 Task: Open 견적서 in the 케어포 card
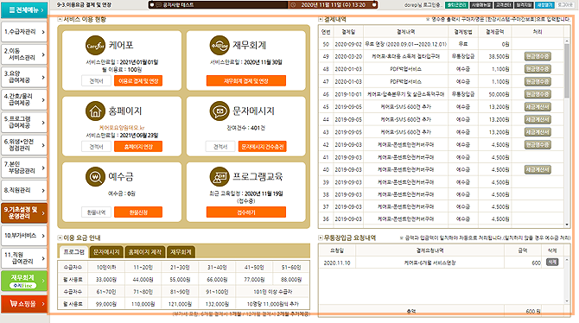click(x=97, y=81)
